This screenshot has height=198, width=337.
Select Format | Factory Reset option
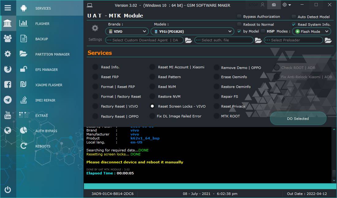coord(95,97)
